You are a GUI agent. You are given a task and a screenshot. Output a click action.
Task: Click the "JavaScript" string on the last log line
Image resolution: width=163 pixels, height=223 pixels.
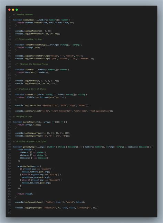84,208
